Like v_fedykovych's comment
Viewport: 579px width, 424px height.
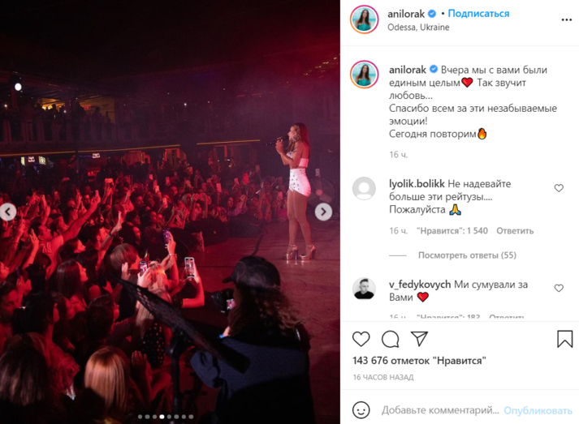[x=559, y=288]
